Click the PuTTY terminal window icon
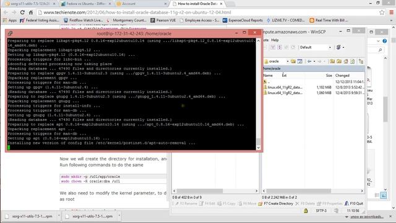The image size is (396, 223). coord(10,33)
